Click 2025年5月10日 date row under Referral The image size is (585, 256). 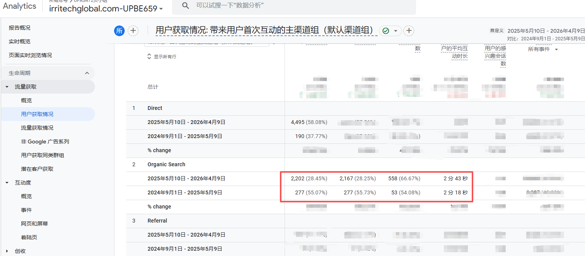coord(186,235)
